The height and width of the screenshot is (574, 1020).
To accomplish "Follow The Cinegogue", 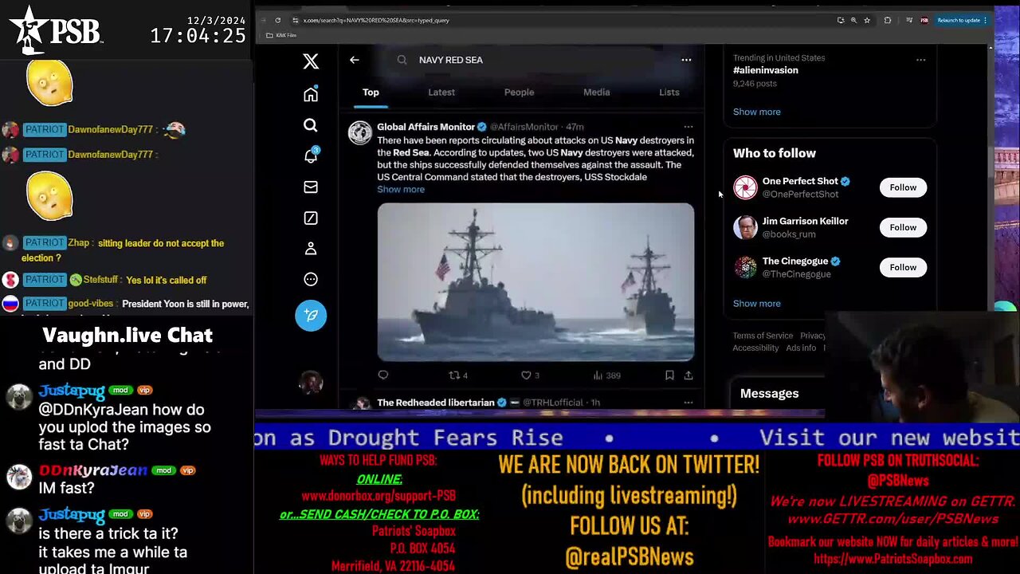I will 903,267.
